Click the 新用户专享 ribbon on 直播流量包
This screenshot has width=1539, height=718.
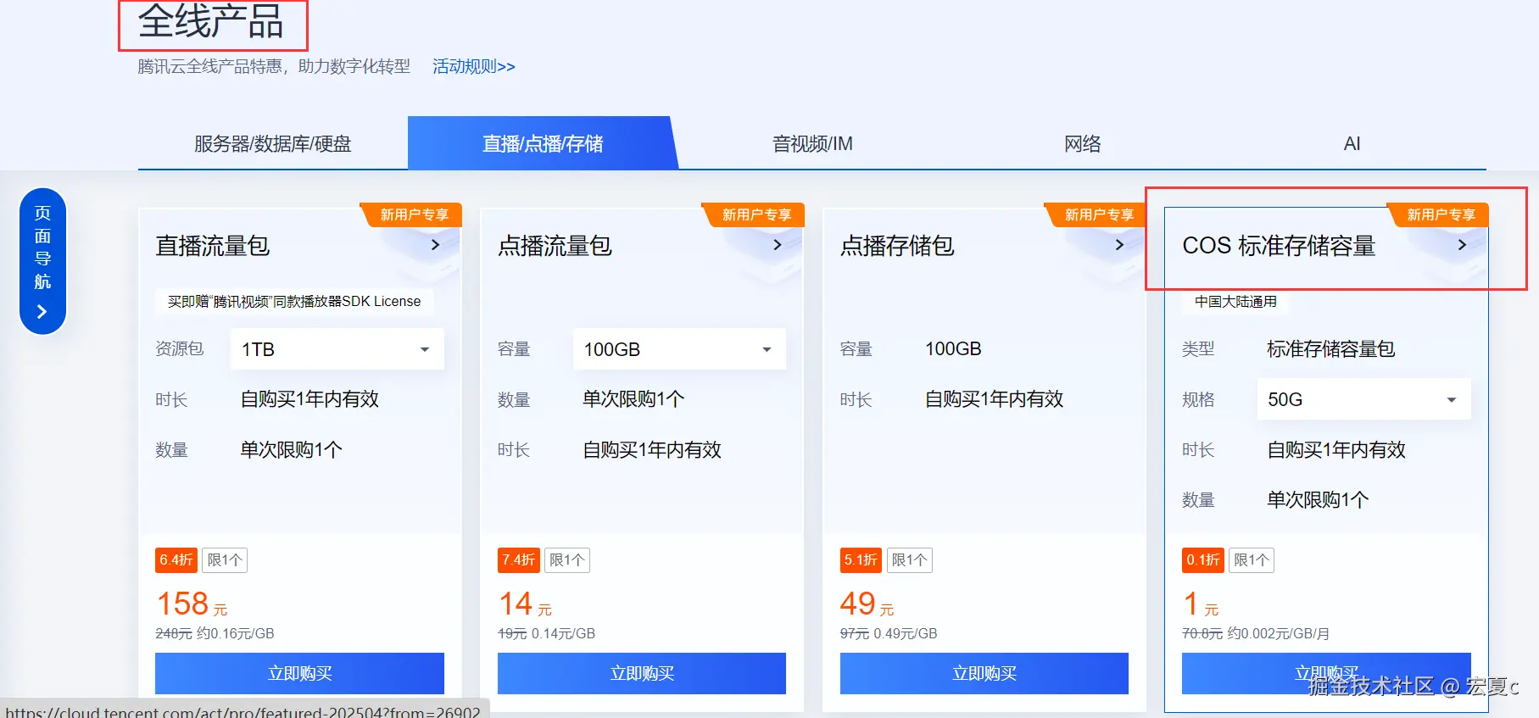[412, 215]
